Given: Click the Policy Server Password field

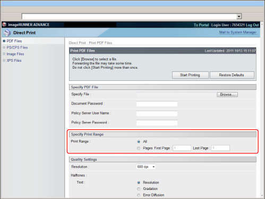Looking at the screenshot, I should (x=157, y=123).
